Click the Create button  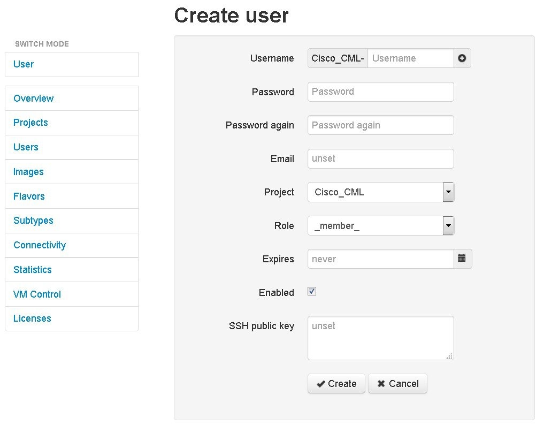336,384
